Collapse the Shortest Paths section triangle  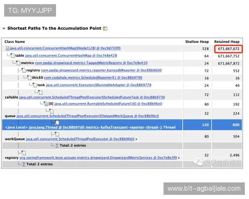[4, 29]
